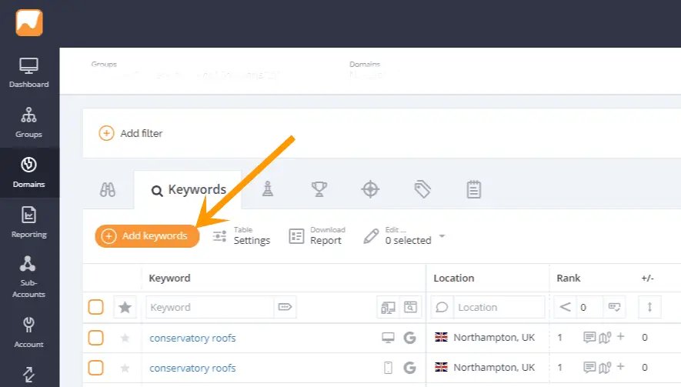Open the Account settings section
The height and width of the screenshot is (387, 681).
(x=28, y=332)
